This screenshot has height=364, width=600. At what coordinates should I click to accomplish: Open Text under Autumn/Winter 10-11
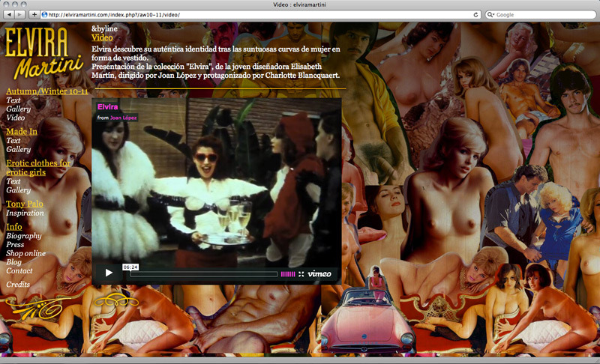point(13,100)
